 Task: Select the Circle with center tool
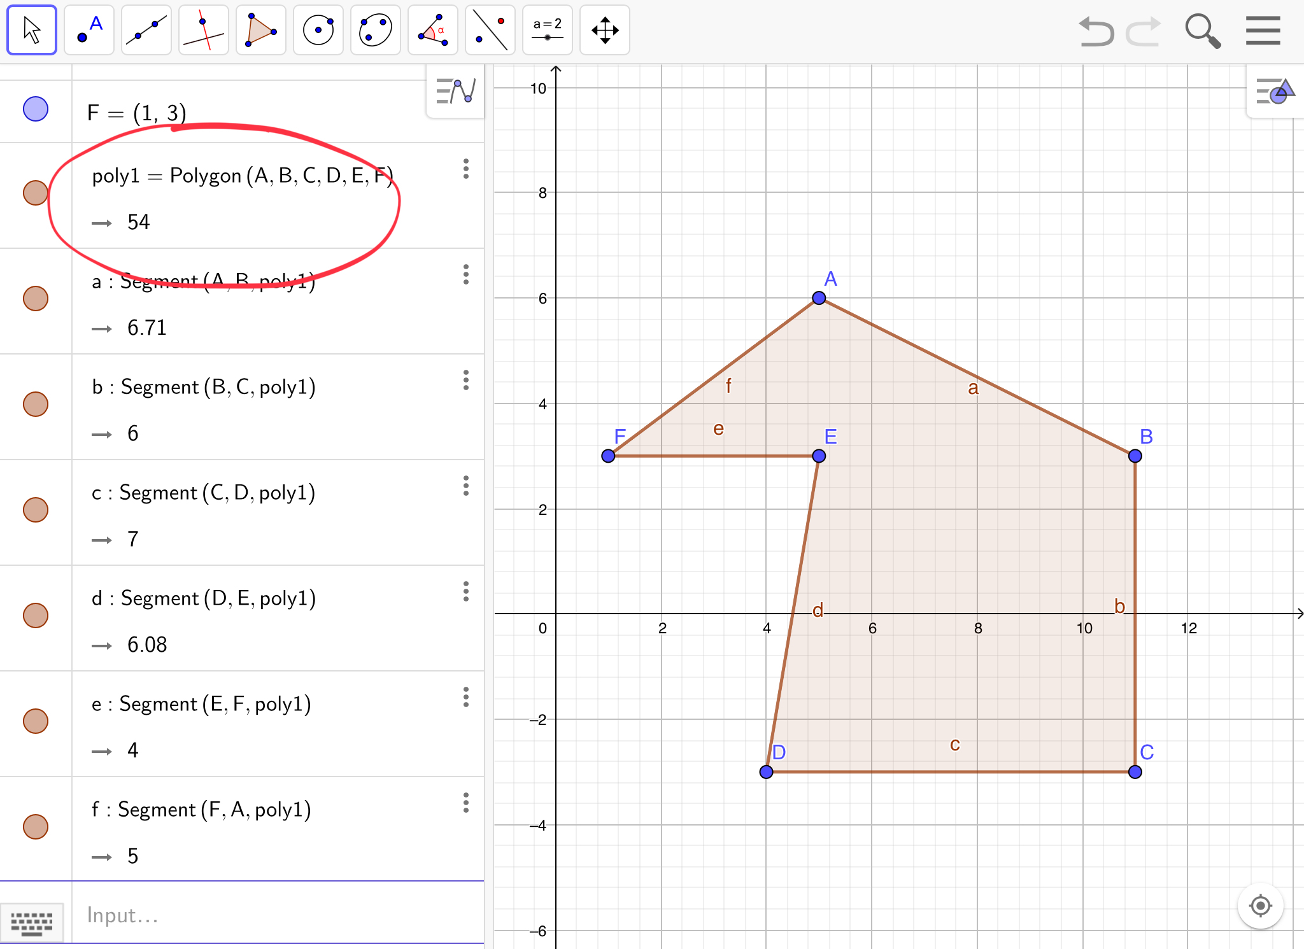(x=318, y=30)
